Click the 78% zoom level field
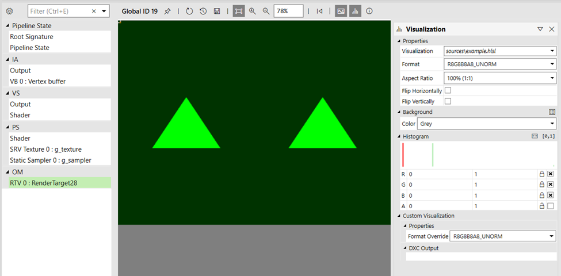This screenshot has width=561, height=276. pos(288,11)
